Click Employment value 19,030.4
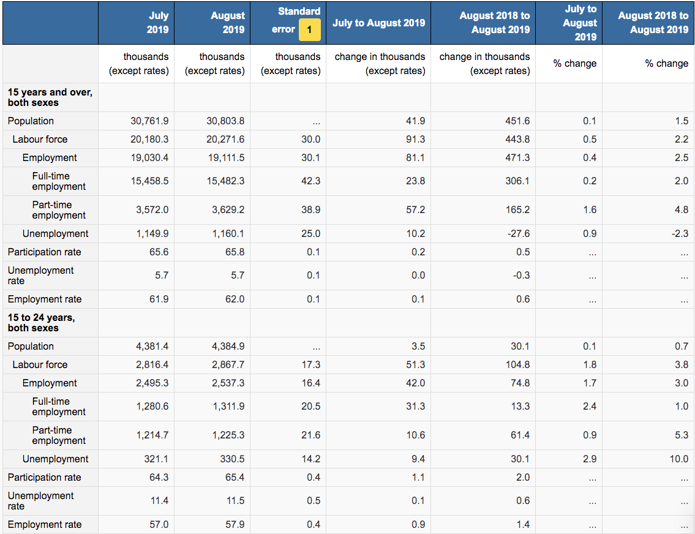This screenshot has width=695, height=534. tap(149, 158)
